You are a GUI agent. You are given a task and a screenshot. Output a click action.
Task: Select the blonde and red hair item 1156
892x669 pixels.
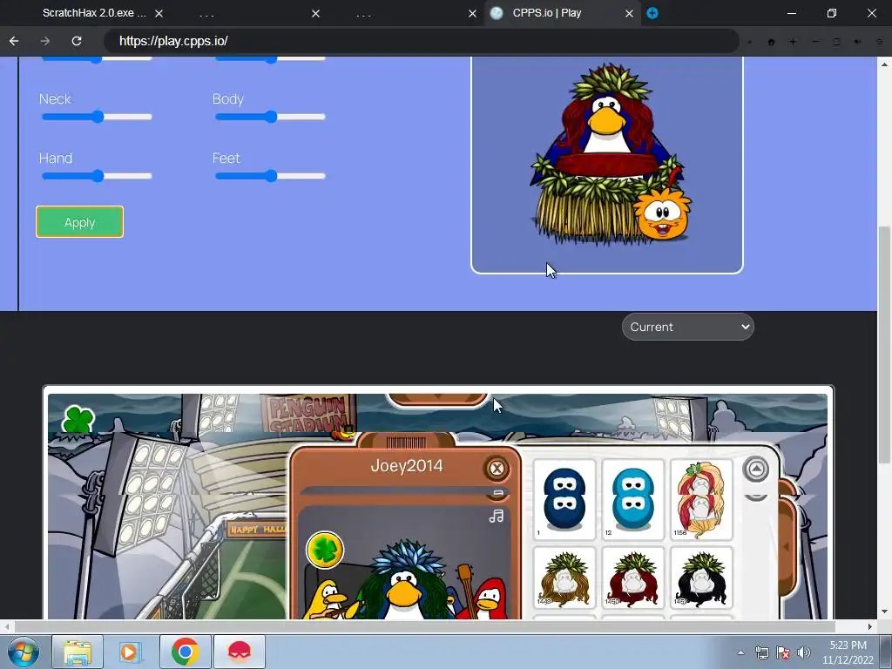(x=701, y=499)
